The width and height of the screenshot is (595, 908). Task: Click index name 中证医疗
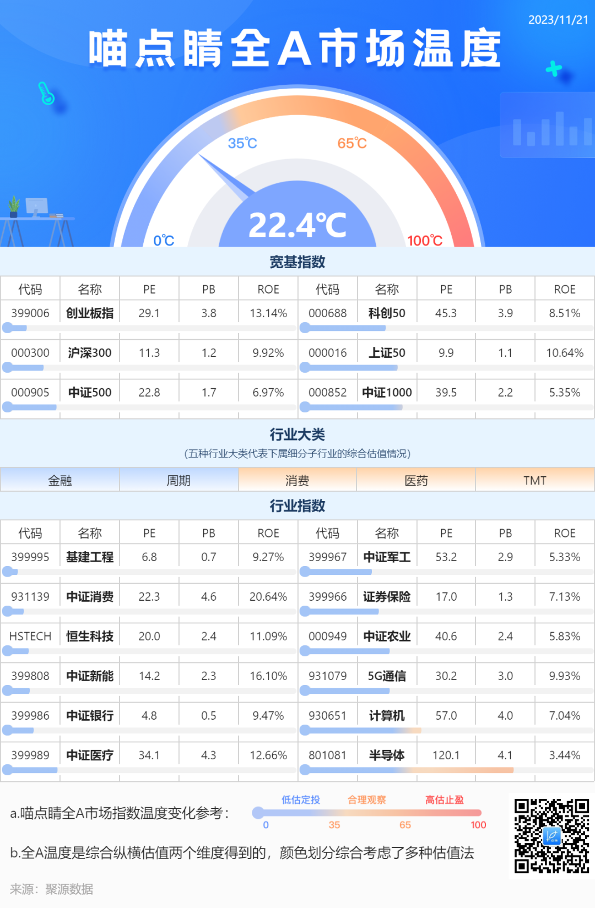click(90, 755)
